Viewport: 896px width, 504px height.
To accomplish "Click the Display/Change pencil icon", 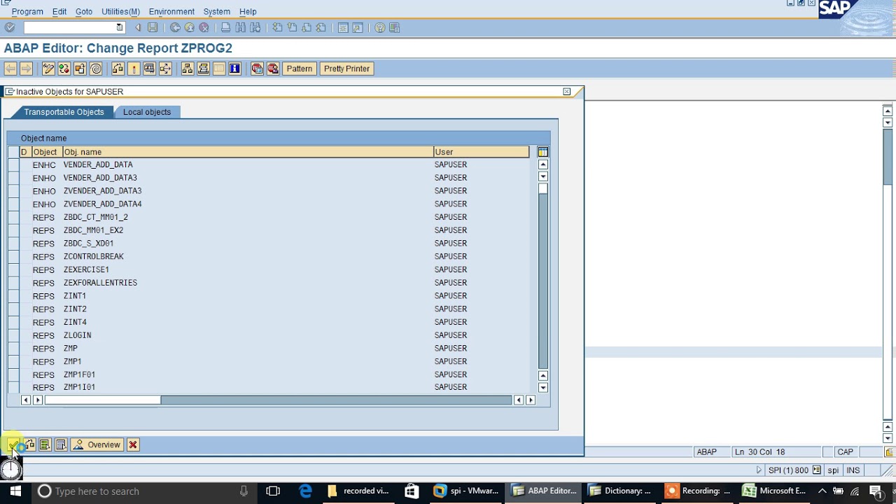I will (48, 69).
